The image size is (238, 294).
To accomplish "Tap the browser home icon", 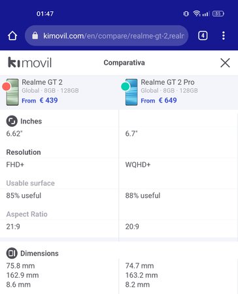I will coord(12,36).
